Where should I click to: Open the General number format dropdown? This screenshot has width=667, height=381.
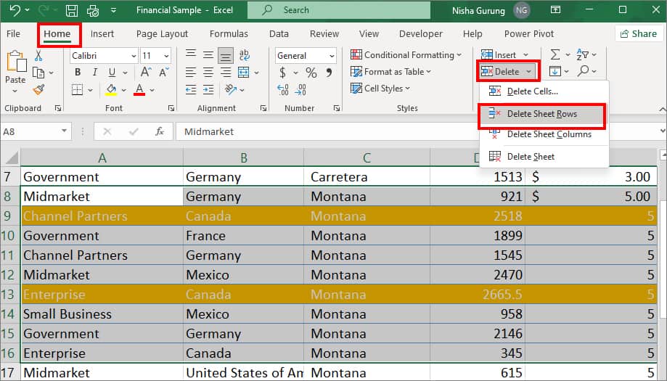(332, 56)
